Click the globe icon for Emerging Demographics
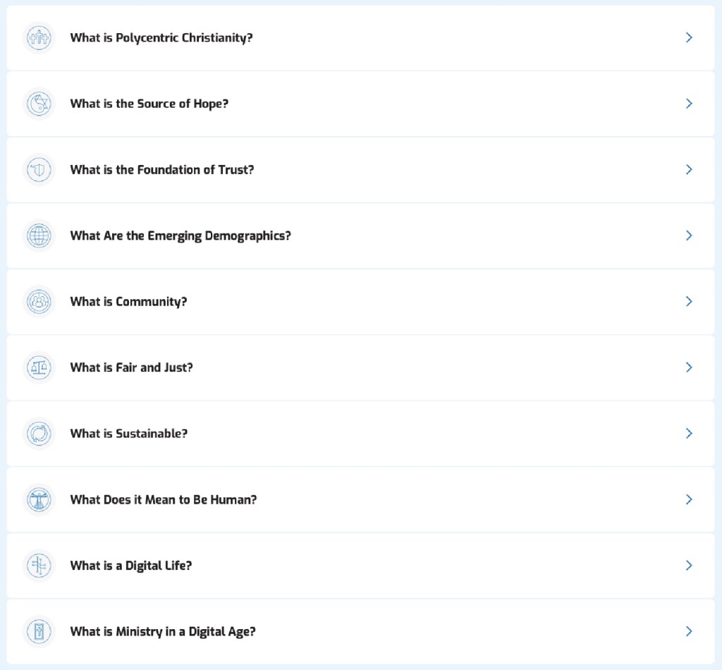 click(x=39, y=236)
